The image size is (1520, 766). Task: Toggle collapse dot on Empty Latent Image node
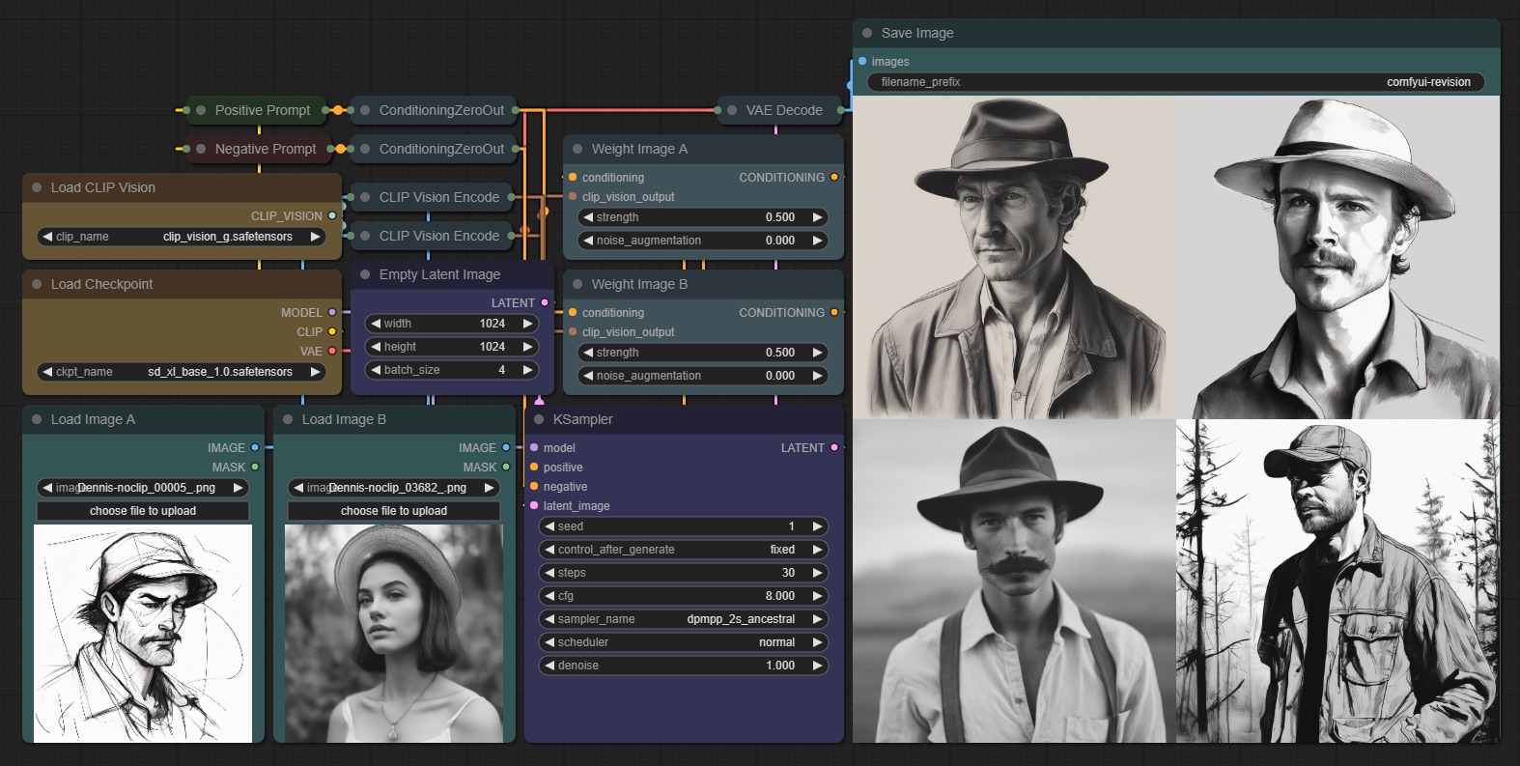tap(365, 274)
